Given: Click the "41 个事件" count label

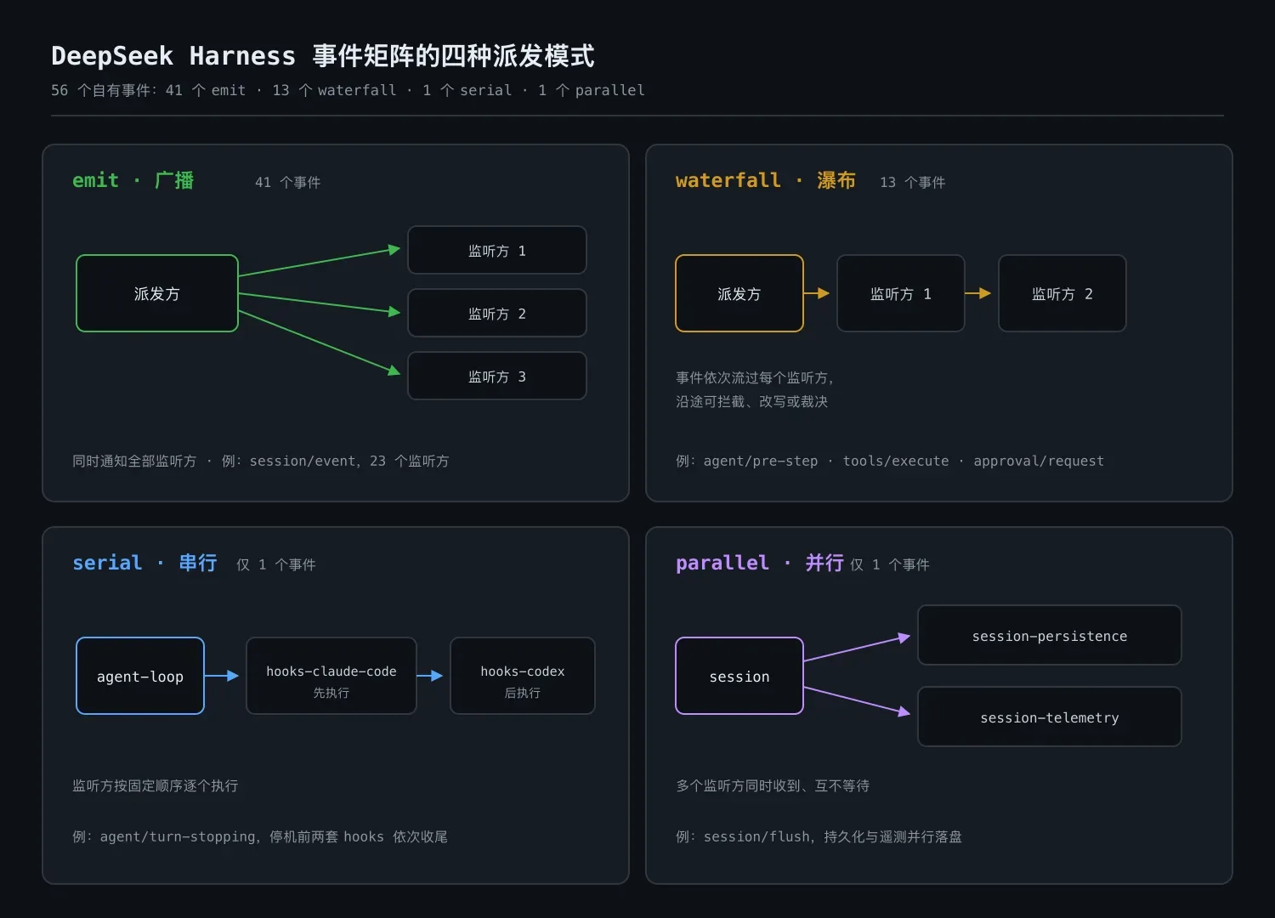Looking at the screenshot, I should click(x=288, y=182).
